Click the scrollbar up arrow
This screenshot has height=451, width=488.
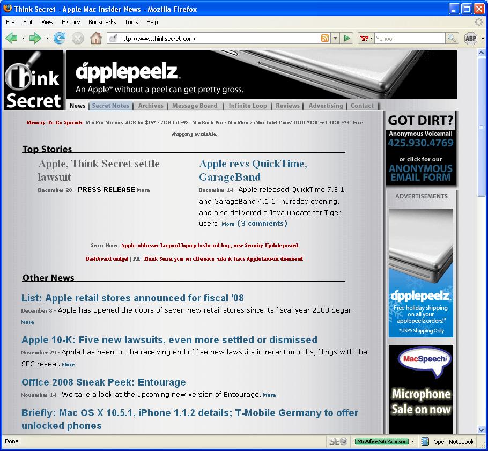coord(481,53)
